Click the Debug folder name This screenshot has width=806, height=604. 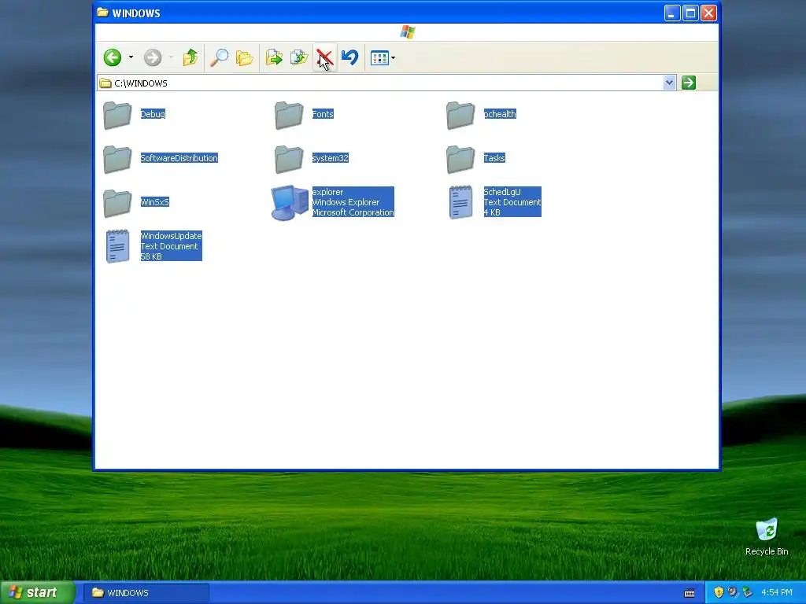[153, 114]
